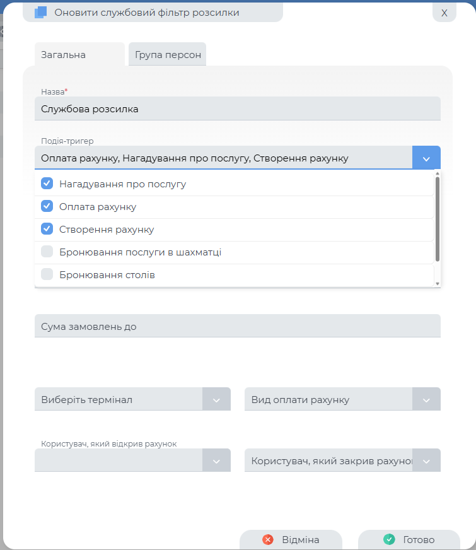
Task: Check the Бронювання столів option
Action: 47,274
